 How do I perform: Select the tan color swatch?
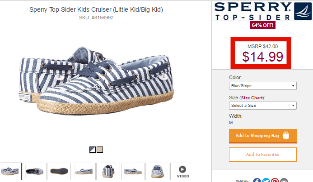100,150
